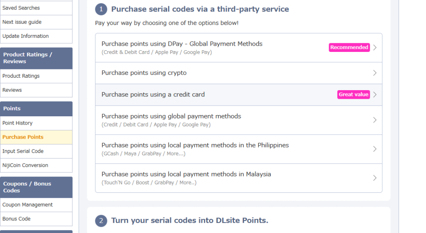Open the crypto payment chevron arrow

(375, 73)
